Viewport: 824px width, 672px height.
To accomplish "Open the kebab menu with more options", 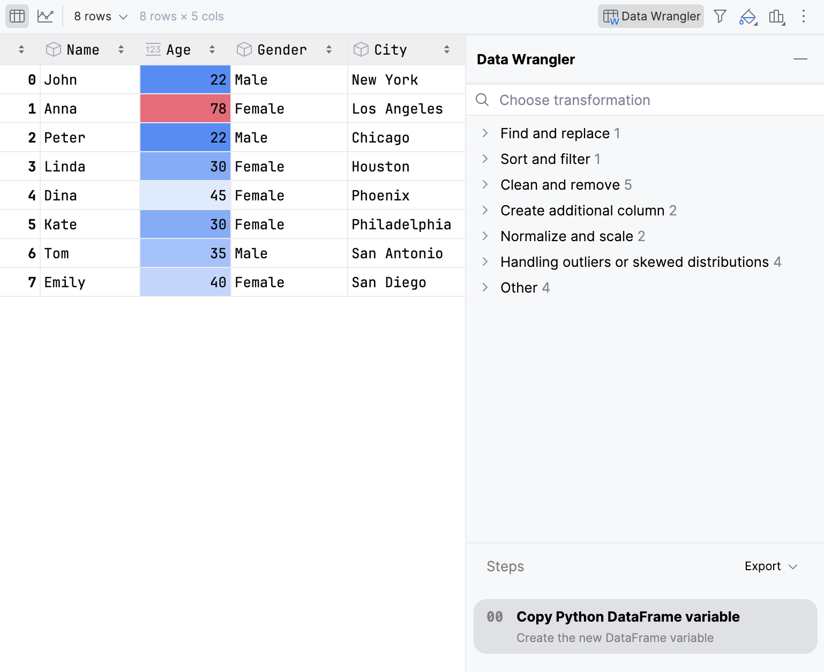I will (804, 16).
